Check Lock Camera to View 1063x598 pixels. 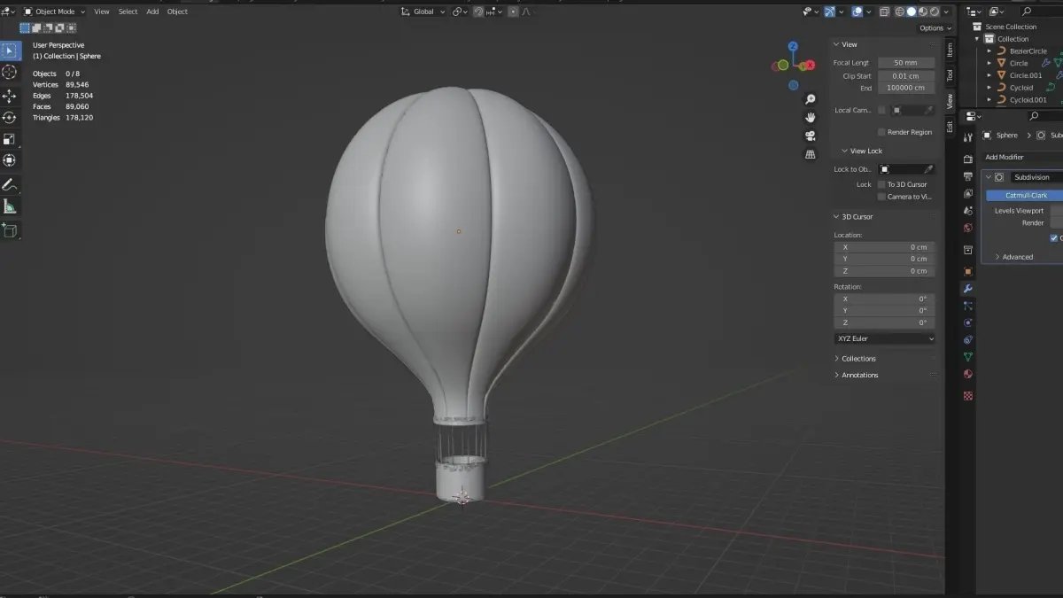point(881,197)
